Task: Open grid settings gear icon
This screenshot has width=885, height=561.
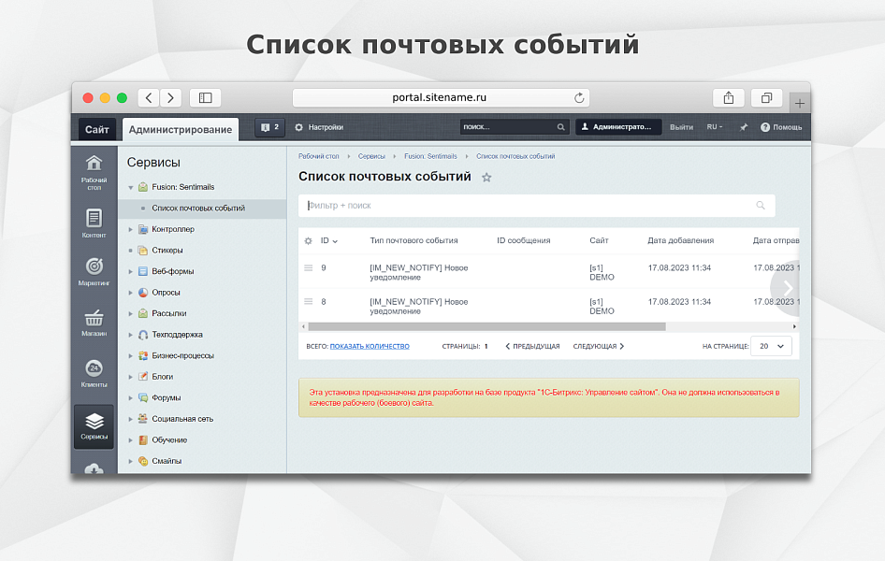Action: (308, 241)
